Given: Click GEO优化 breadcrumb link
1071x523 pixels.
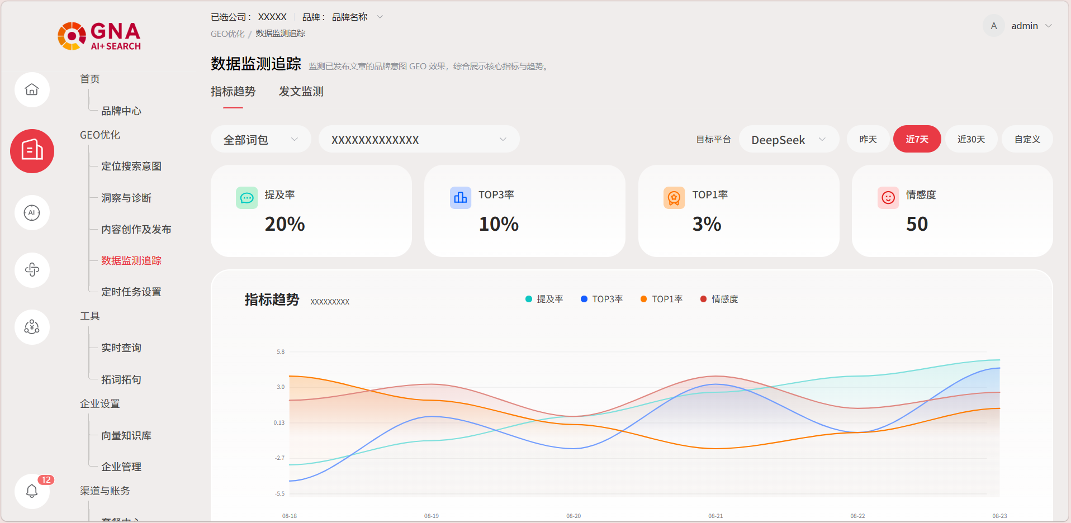Looking at the screenshot, I should pos(228,34).
